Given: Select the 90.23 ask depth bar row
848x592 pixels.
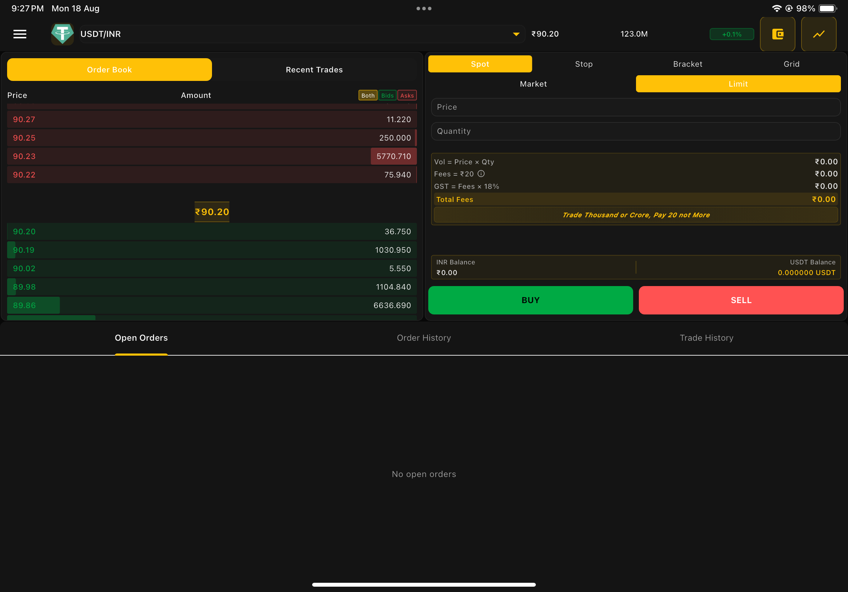Looking at the screenshot, I should tap(212, 156).
